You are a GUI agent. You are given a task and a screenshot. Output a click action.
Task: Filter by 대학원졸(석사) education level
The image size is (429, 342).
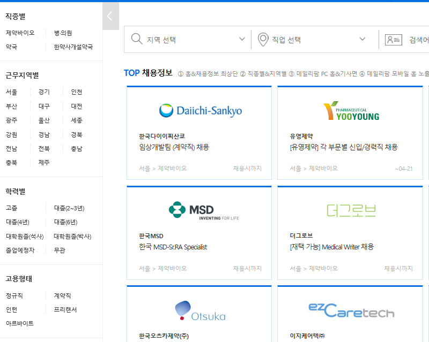click(25, 237)
